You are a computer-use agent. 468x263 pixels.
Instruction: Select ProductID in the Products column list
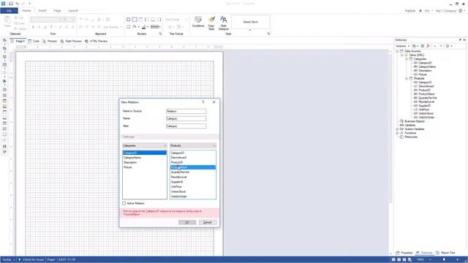click(193, 162)
